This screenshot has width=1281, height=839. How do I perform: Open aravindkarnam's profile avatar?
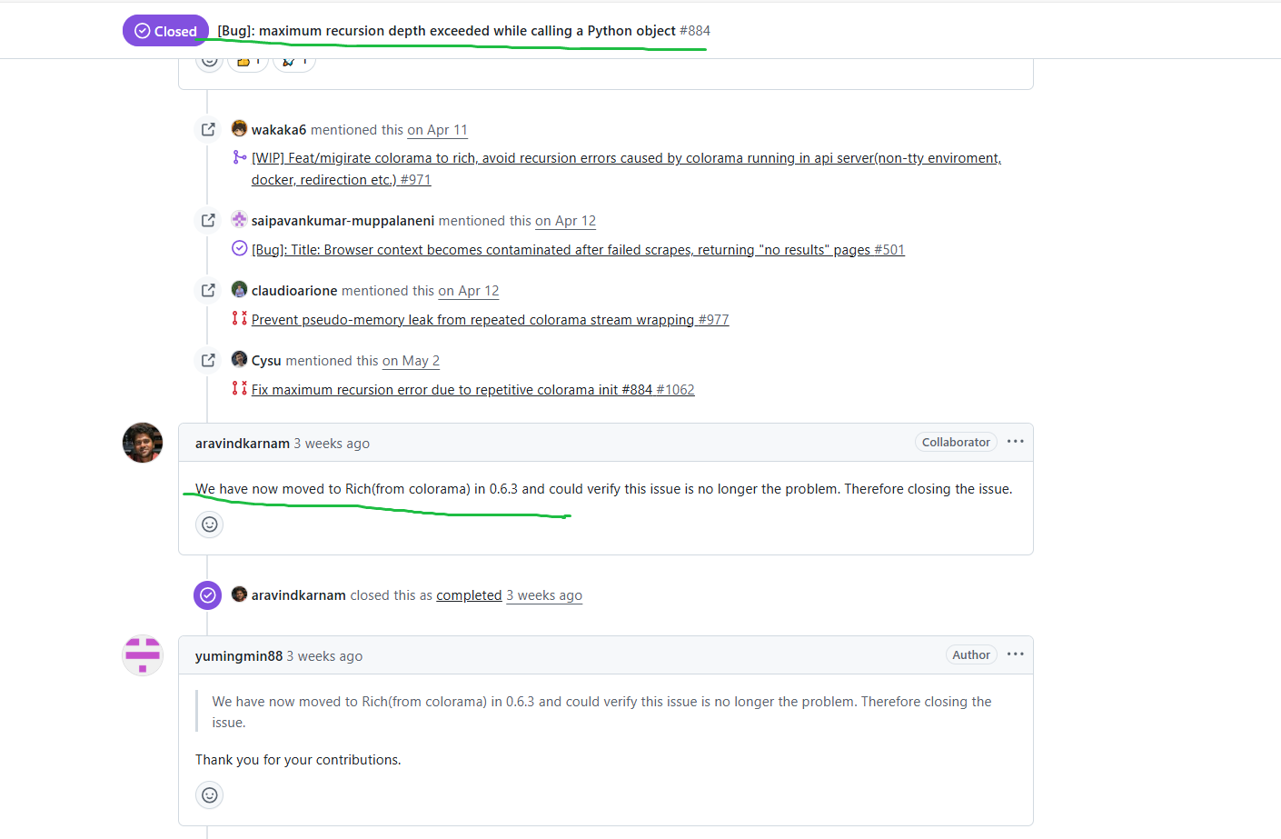[143, 443]
